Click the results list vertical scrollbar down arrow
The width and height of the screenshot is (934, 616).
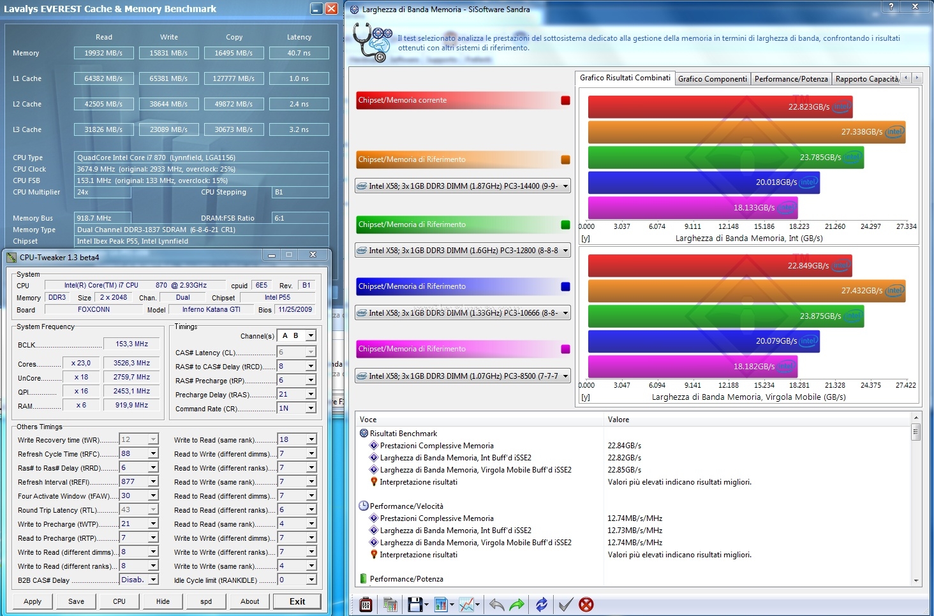[x=916, y=580]
